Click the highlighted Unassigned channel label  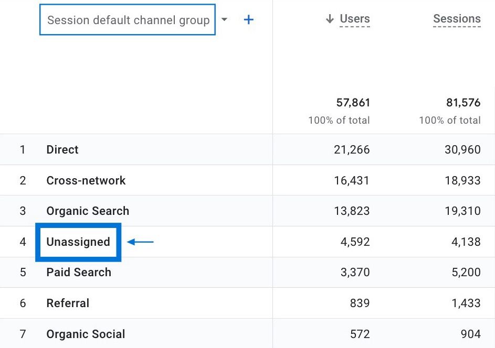pyautogui.click(x=78, y=242)
